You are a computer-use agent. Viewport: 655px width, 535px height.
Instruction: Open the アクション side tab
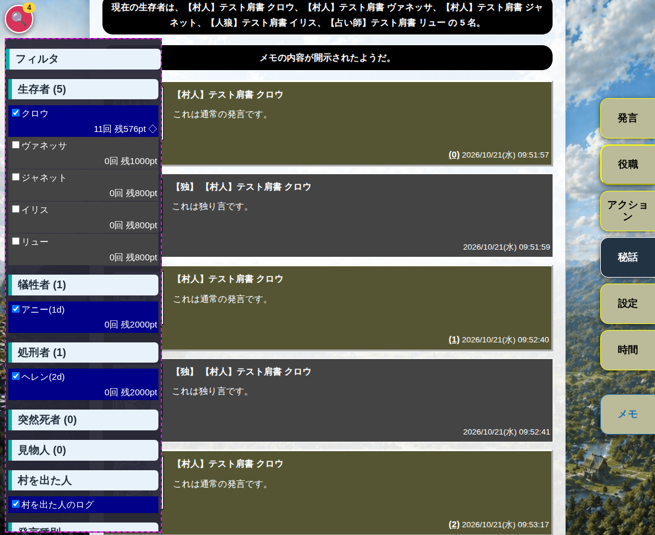628,211
